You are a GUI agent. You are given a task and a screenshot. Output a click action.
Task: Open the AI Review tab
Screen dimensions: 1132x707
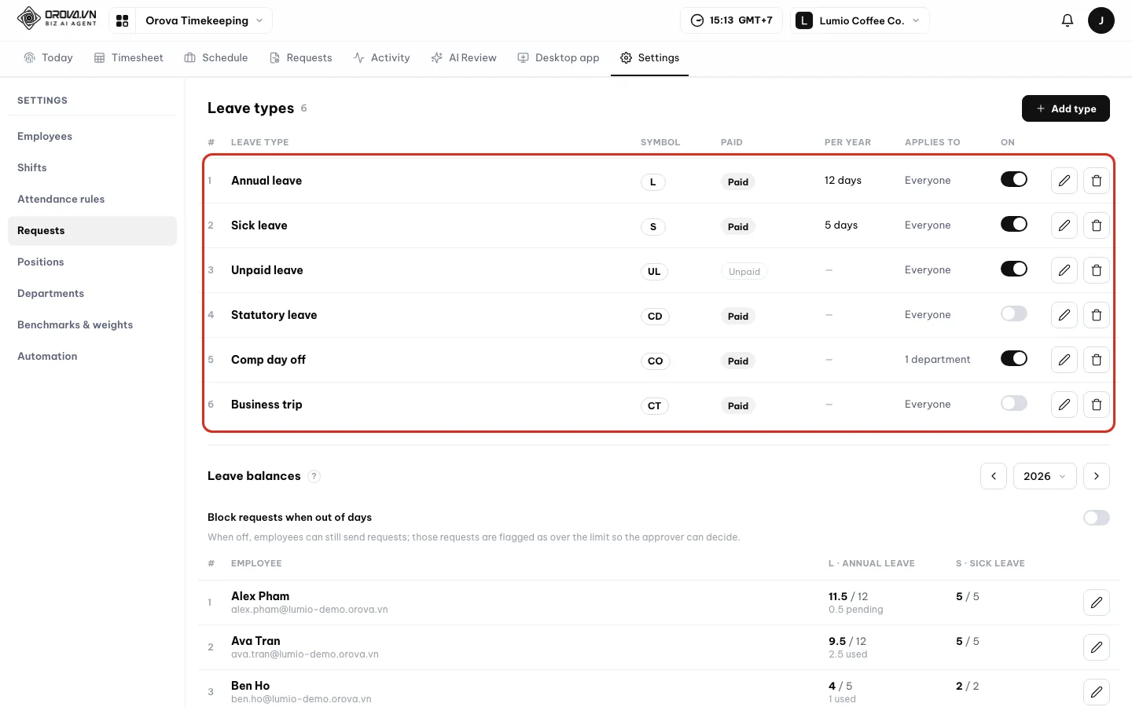[x=464, y=58]
